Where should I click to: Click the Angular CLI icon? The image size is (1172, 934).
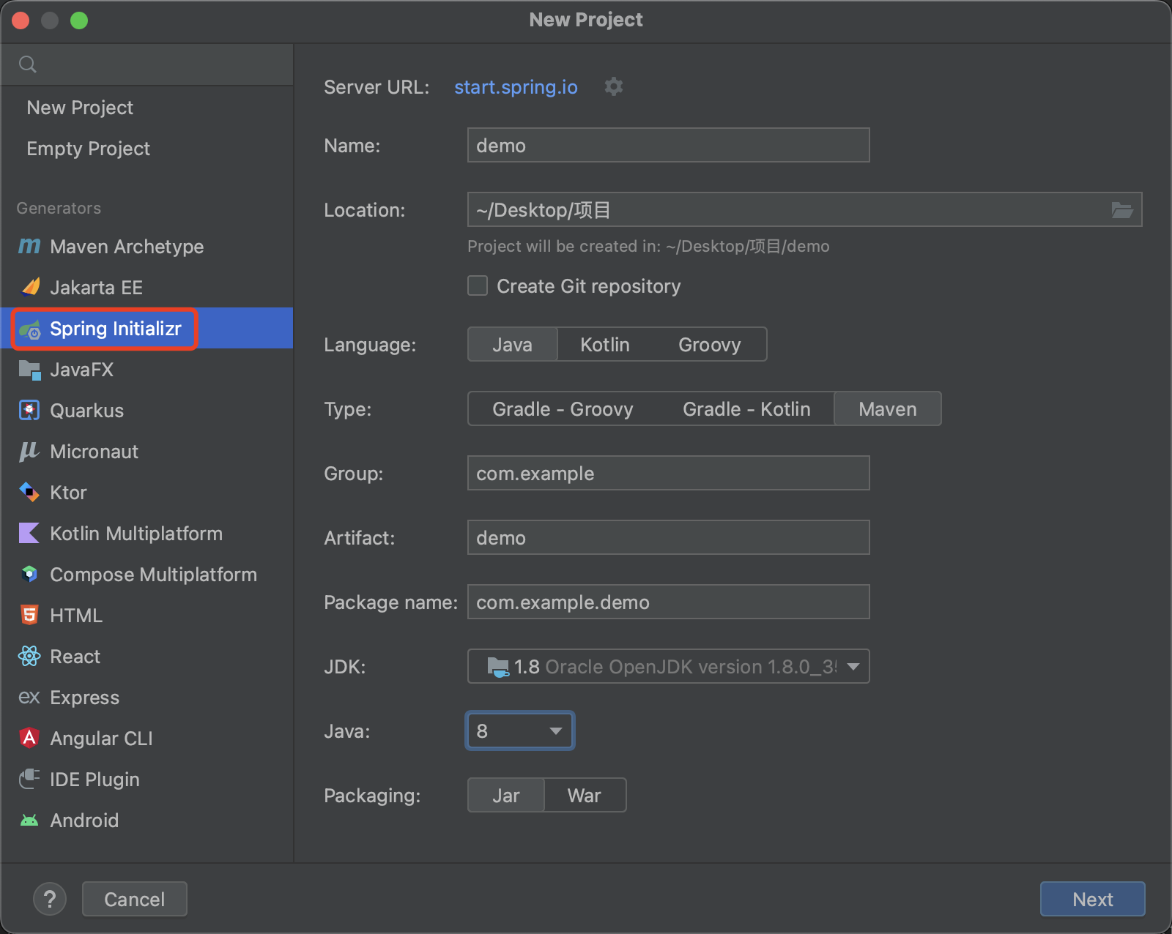(x=29, y=738)
